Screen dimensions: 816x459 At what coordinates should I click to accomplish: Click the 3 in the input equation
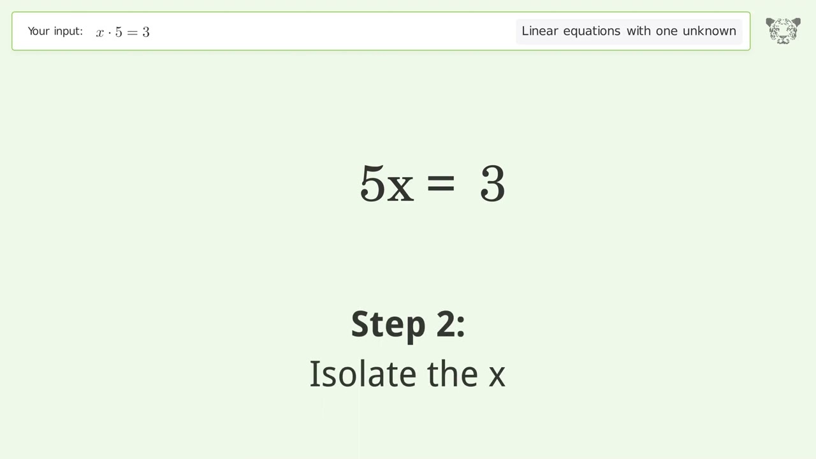pyautogui.click(x=146, y=32)
